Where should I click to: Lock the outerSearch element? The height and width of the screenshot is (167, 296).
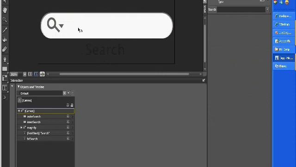point(72,116)
